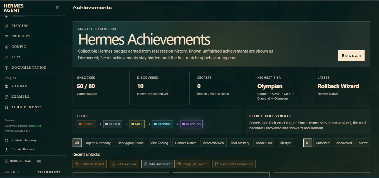Screen dimensions: 379x178
Task: Click the Plugins puzzle-piece icon
Action: pyautogui.click(x=7, y=26)
